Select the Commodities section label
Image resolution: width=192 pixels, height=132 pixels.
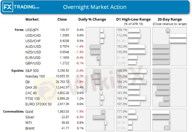coord(14,112)
